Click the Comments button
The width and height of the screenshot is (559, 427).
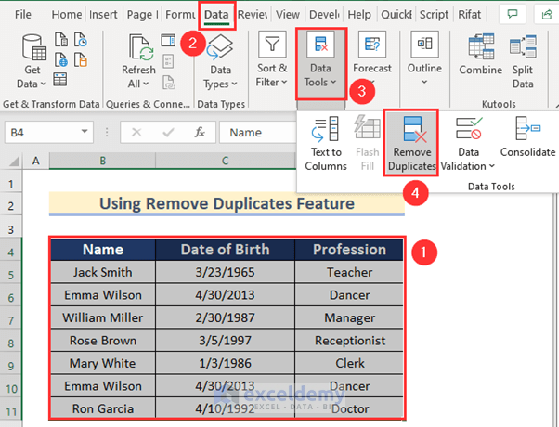(513, 14)
